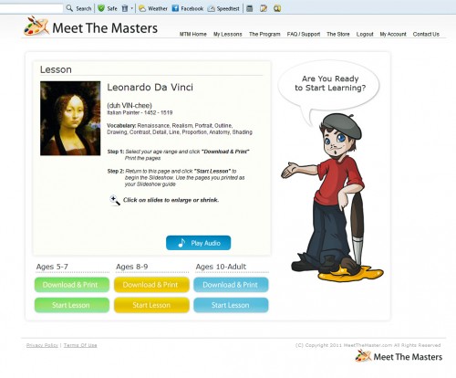This screenshot has height=378, width=456.
Task: Go to The Store menu item
Action: (x=338, y=34)
